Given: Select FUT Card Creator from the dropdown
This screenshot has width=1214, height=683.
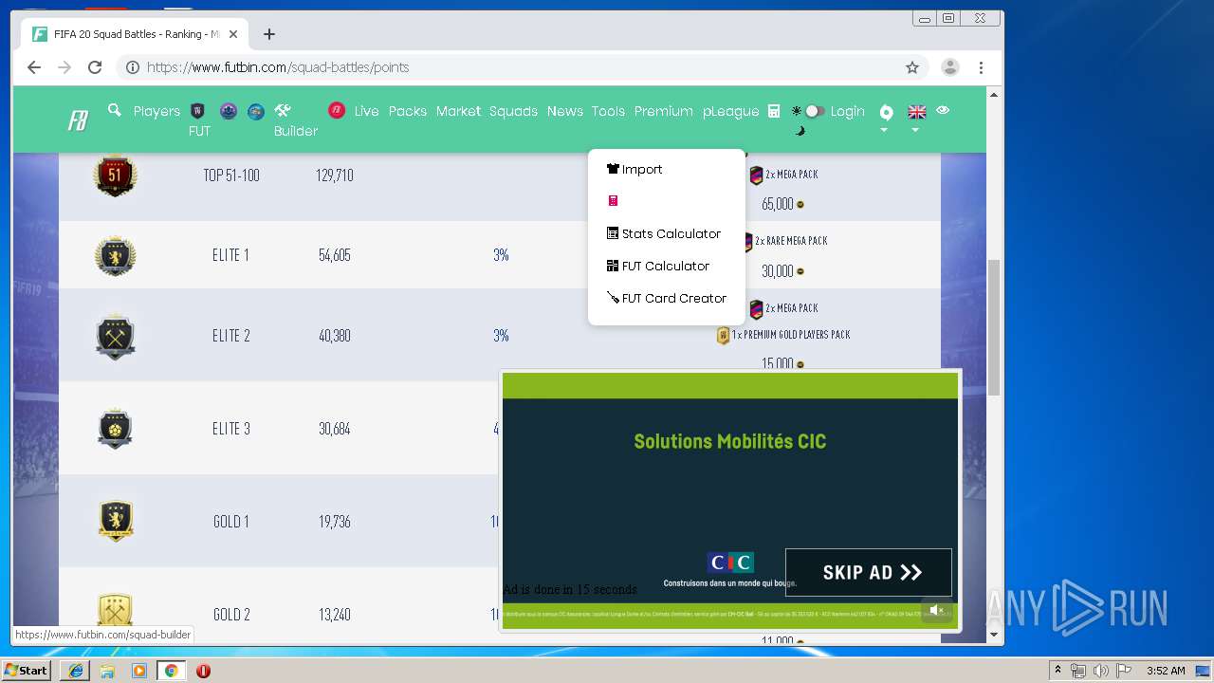Looking at the screenshot, I should [x=666, y=298].
